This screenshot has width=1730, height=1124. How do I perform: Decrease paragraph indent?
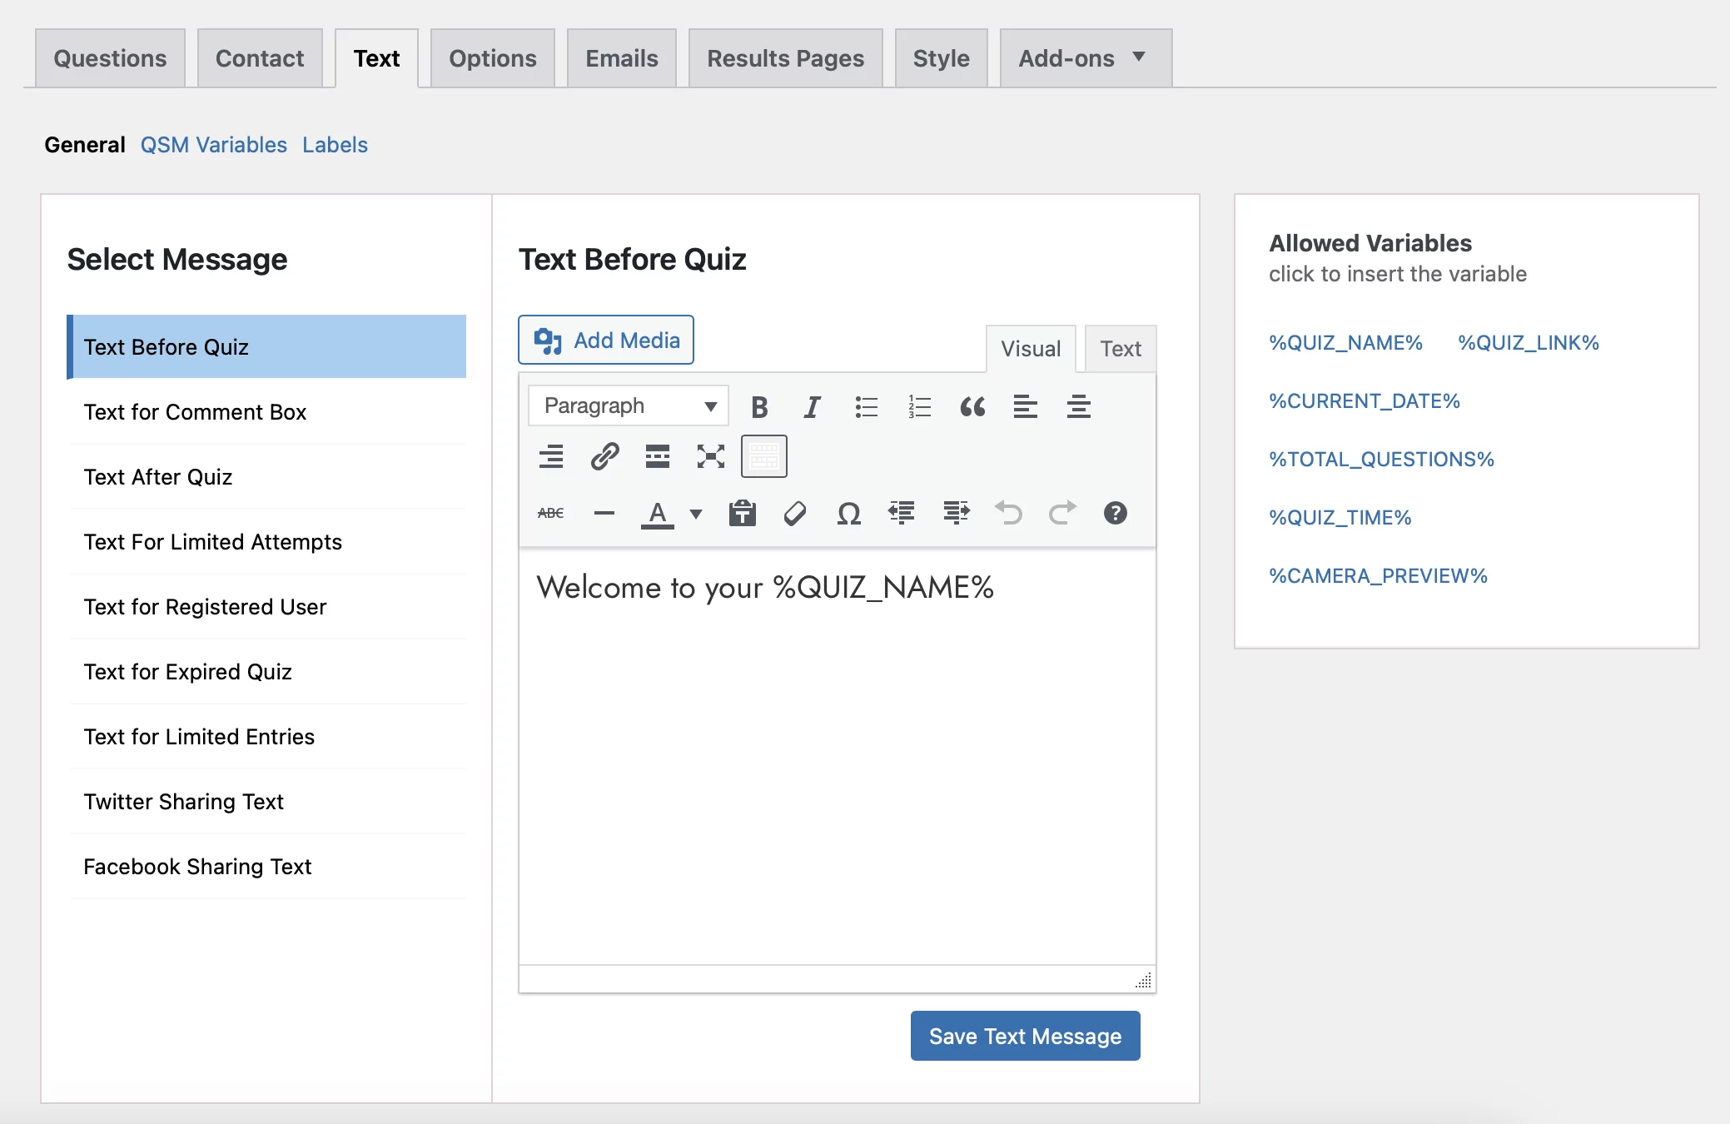pyautogui.click(x=902, y=513)
